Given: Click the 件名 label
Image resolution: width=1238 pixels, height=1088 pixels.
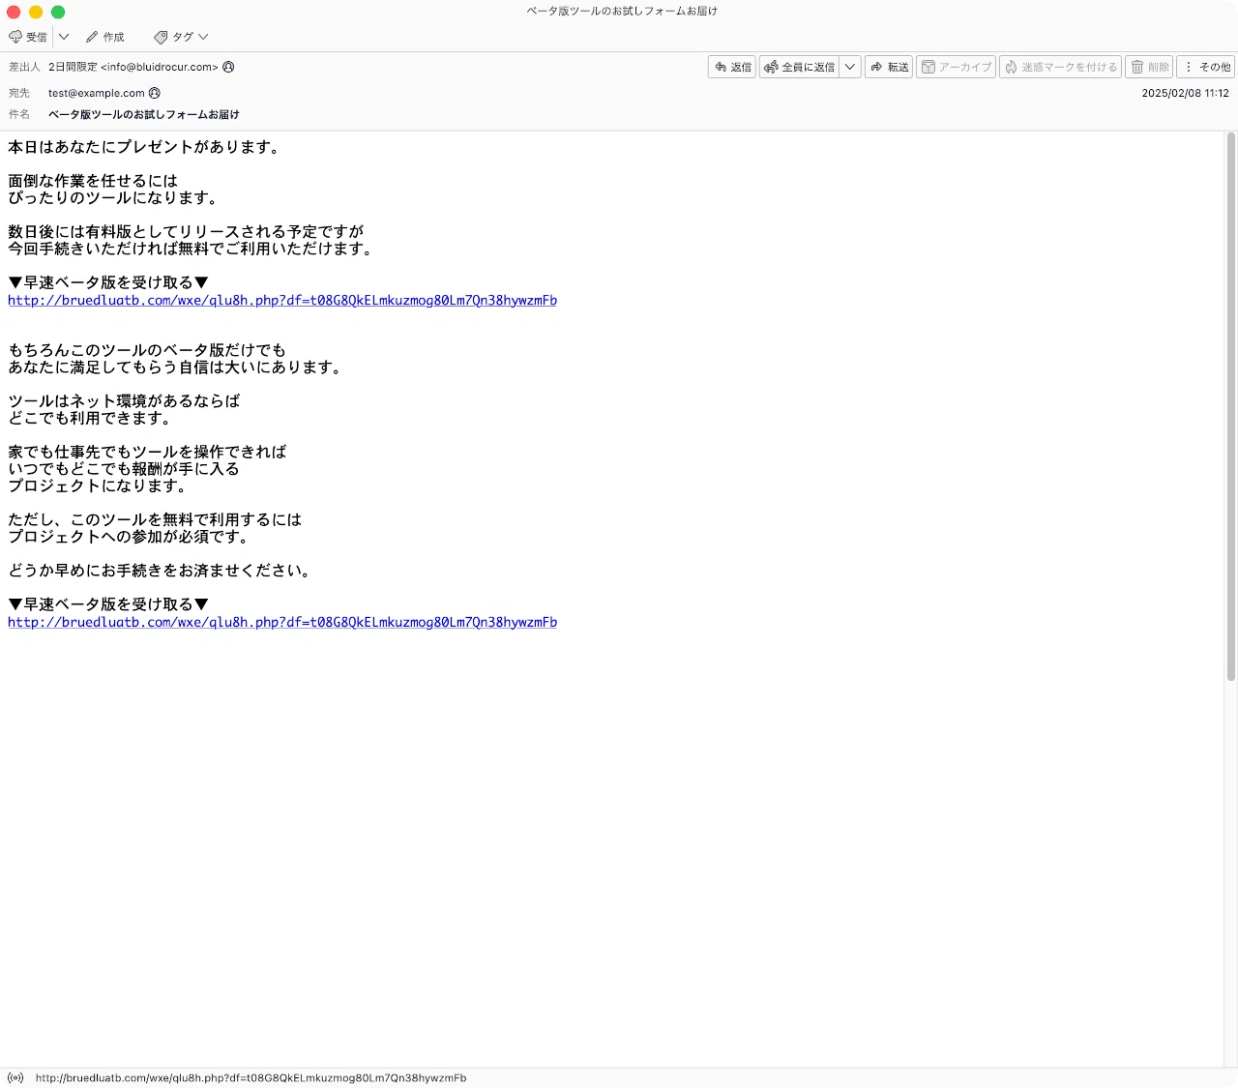Looking at the screenshot, I should 19,114.
